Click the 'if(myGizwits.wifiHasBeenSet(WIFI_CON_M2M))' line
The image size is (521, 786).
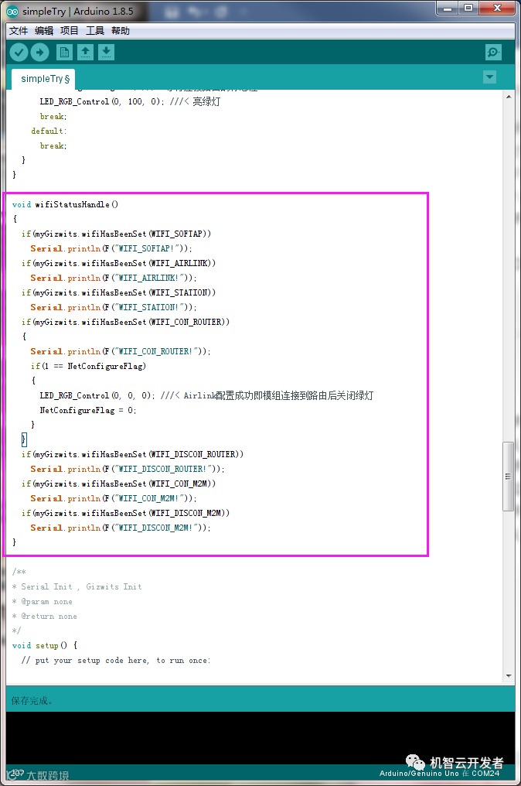coord(118,484)
